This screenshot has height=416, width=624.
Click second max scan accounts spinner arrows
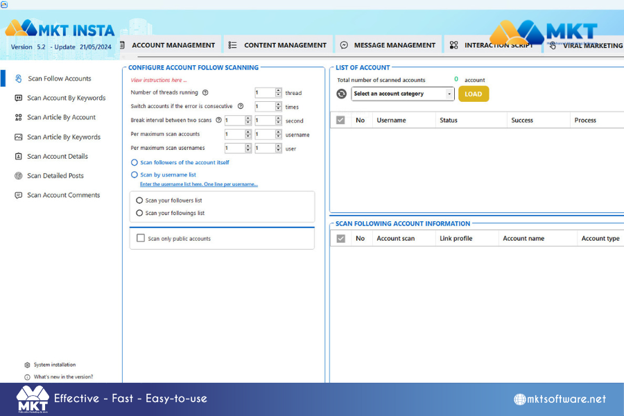(x=278, y=135)
